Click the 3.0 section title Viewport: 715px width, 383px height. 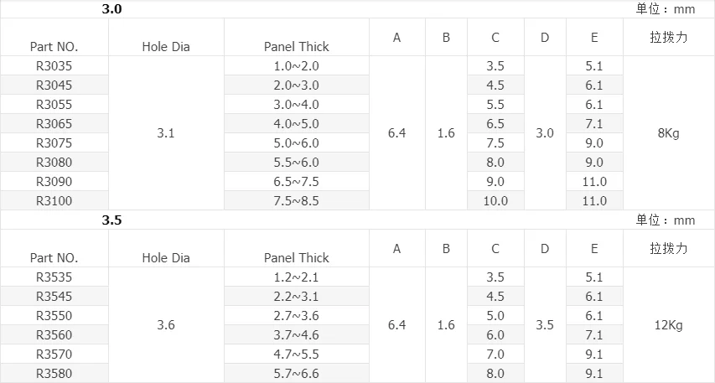(x=111, y=9)
